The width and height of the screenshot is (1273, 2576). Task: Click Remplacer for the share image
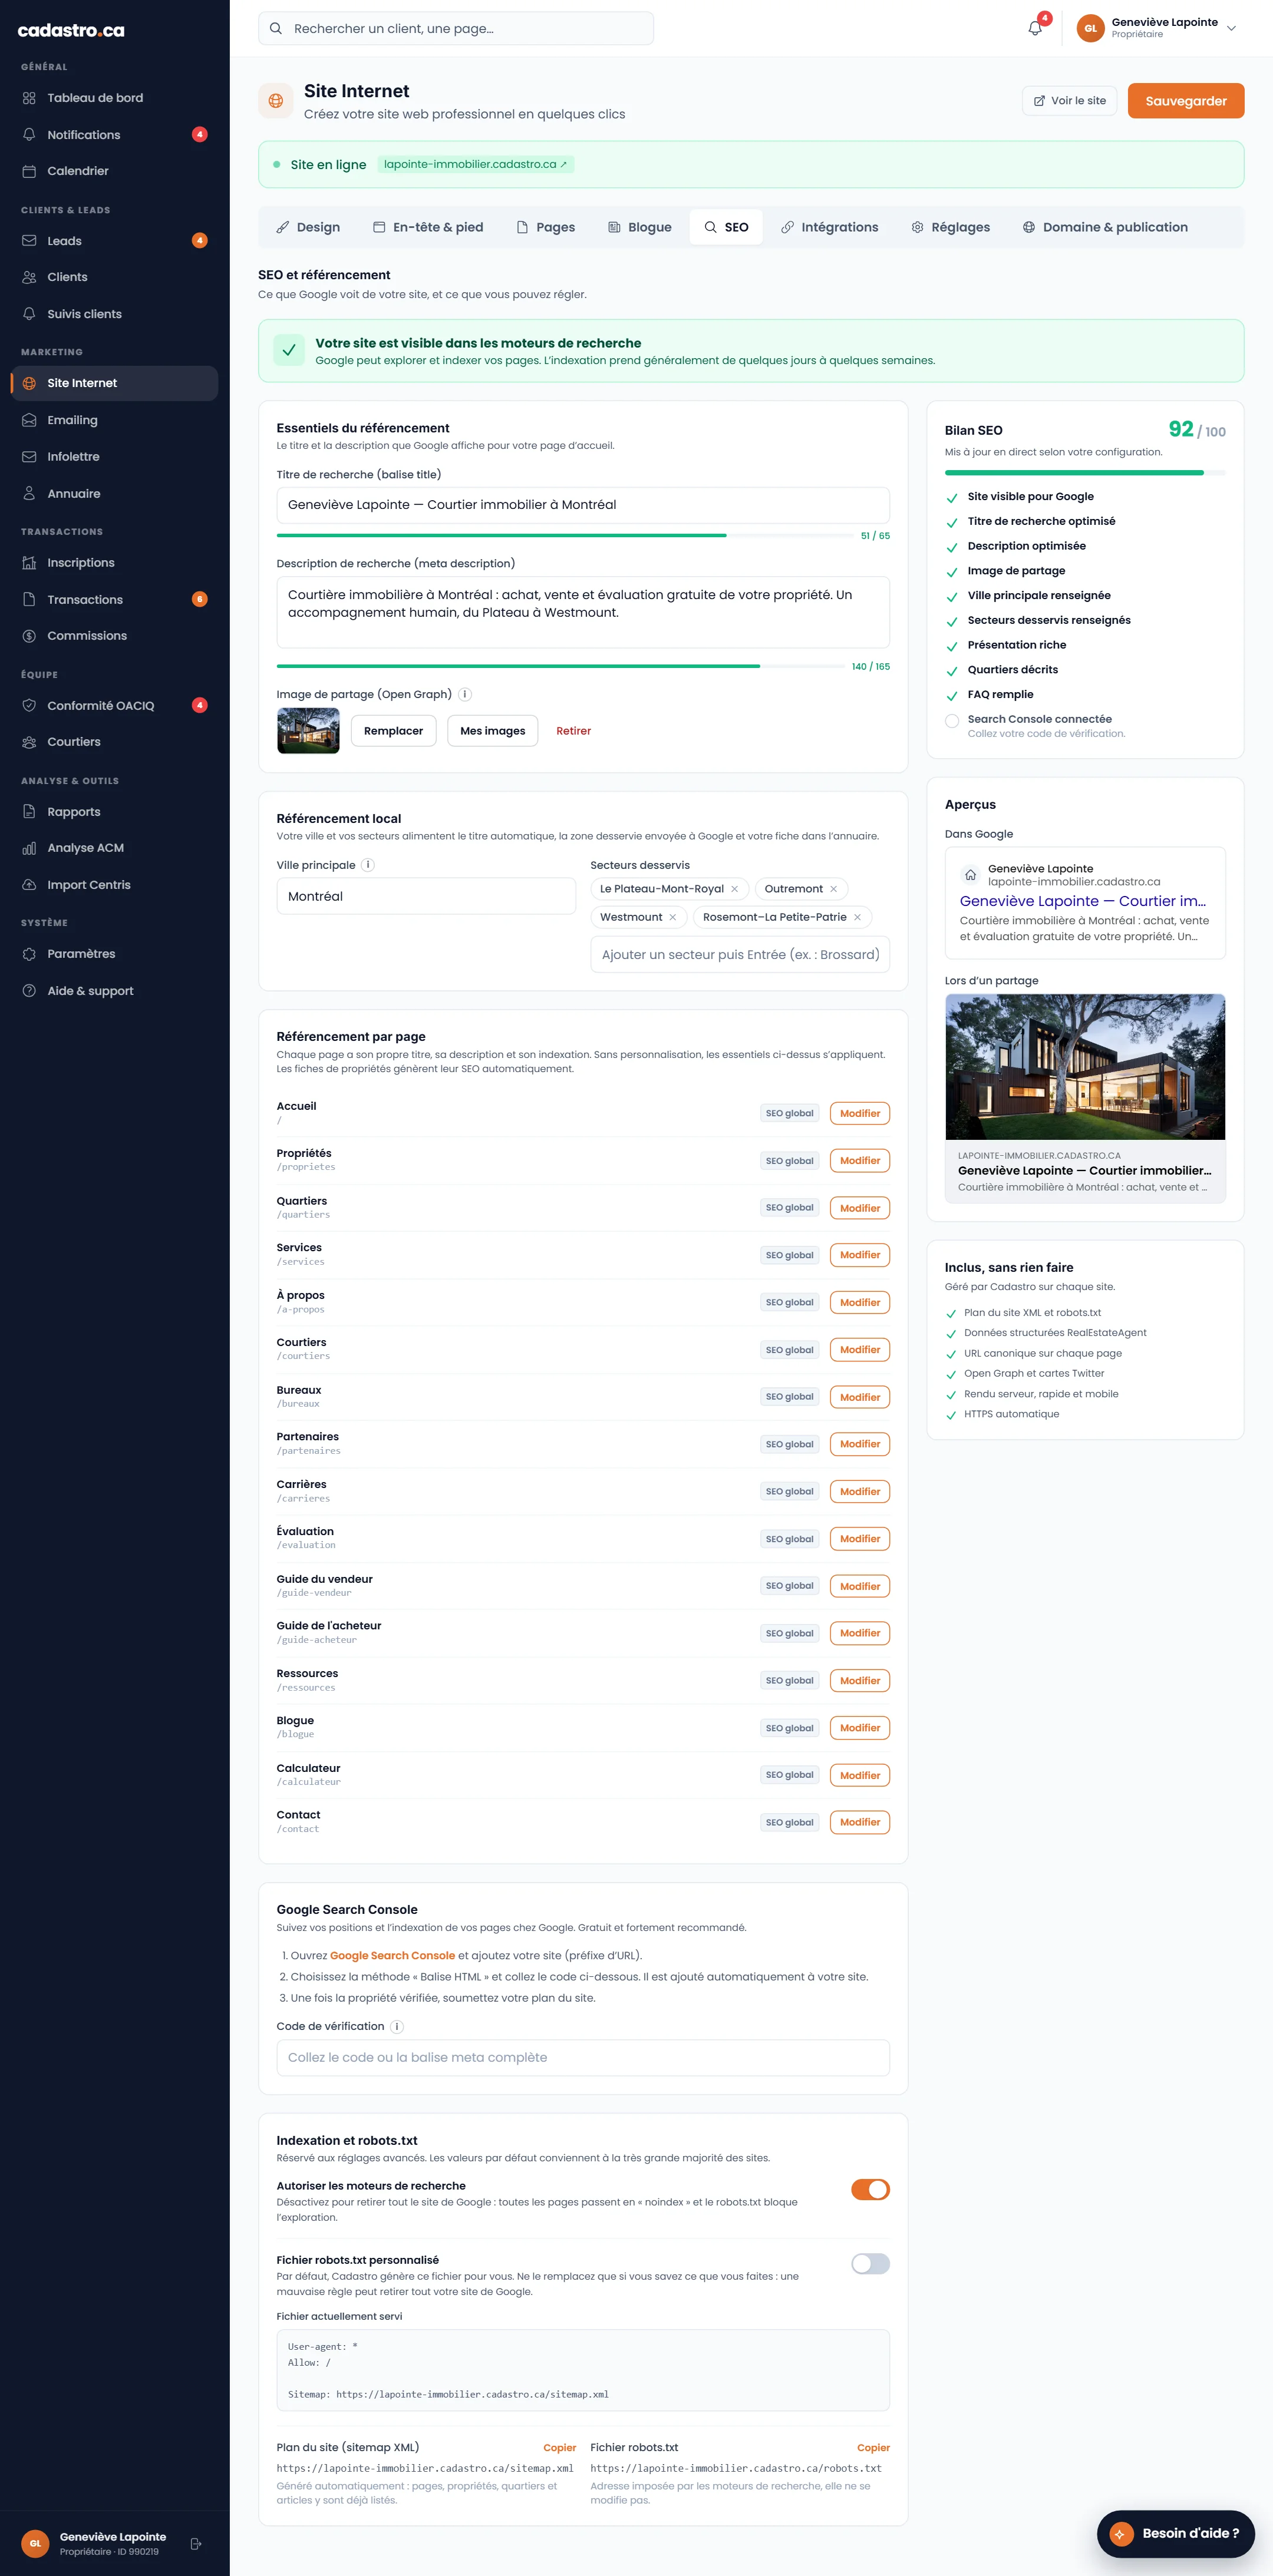(x=393, y=731)
